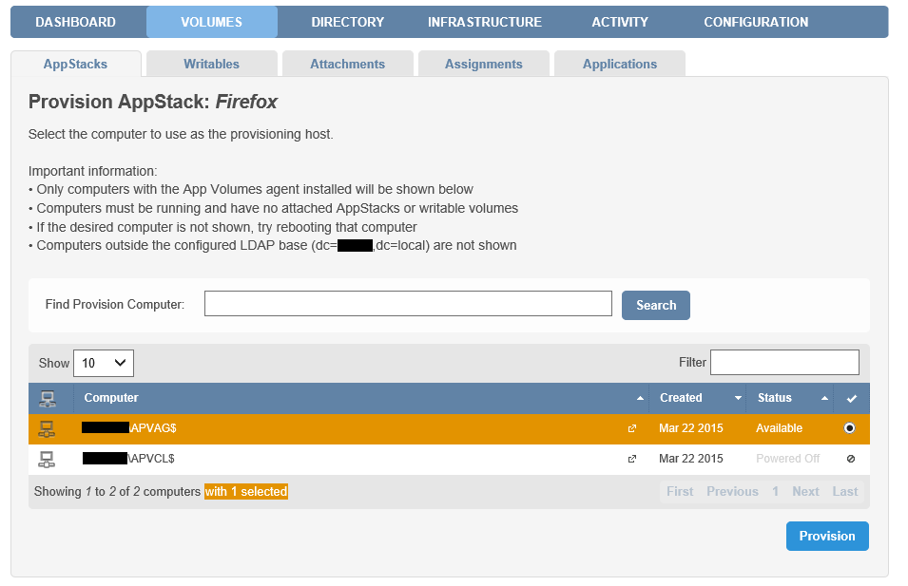Screen dimensions: 908x586
Task: Click the blocked selection icon on the Powered Off row
Action: [x=852, y=459]
